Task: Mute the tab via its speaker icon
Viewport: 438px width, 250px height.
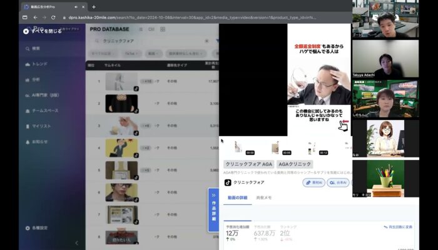Action: click(76, 7)
